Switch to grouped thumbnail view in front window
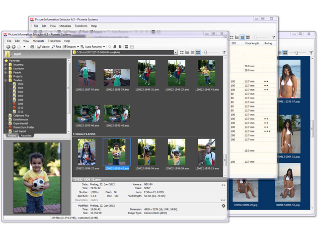 coord(198,52)
